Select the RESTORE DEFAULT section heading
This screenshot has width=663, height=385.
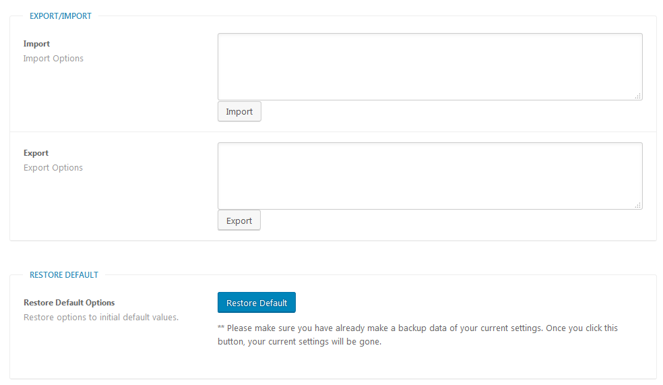64,275
